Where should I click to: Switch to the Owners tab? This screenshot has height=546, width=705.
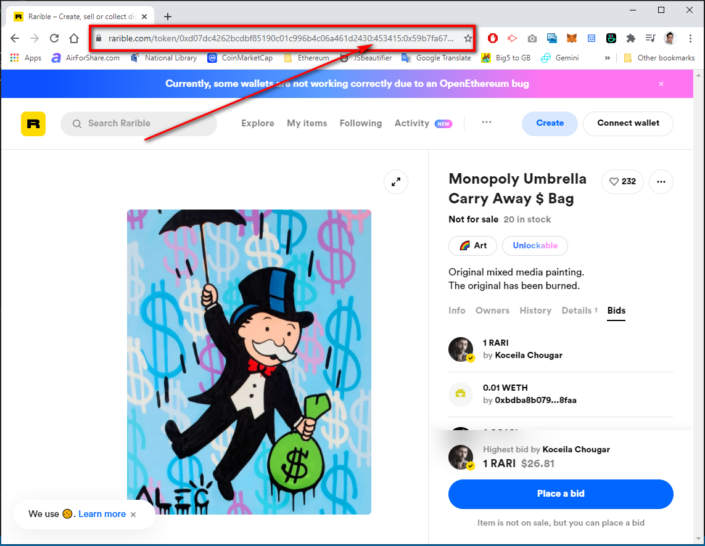[x=492, y=311]
